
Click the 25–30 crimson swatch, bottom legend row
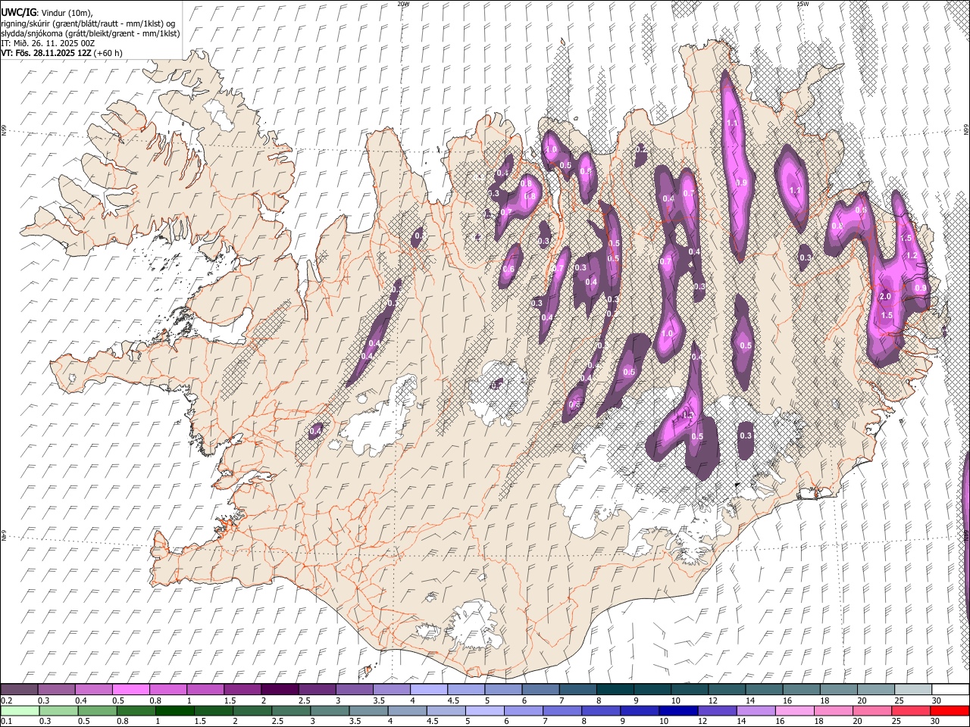point(911,710)
